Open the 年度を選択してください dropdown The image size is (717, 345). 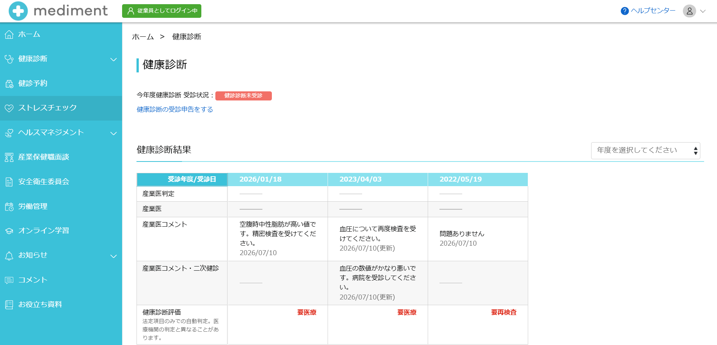[645, 151]
